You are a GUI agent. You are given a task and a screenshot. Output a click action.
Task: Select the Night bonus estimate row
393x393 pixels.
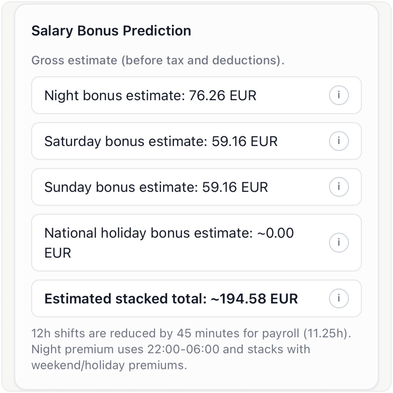[x=167, y=95]
